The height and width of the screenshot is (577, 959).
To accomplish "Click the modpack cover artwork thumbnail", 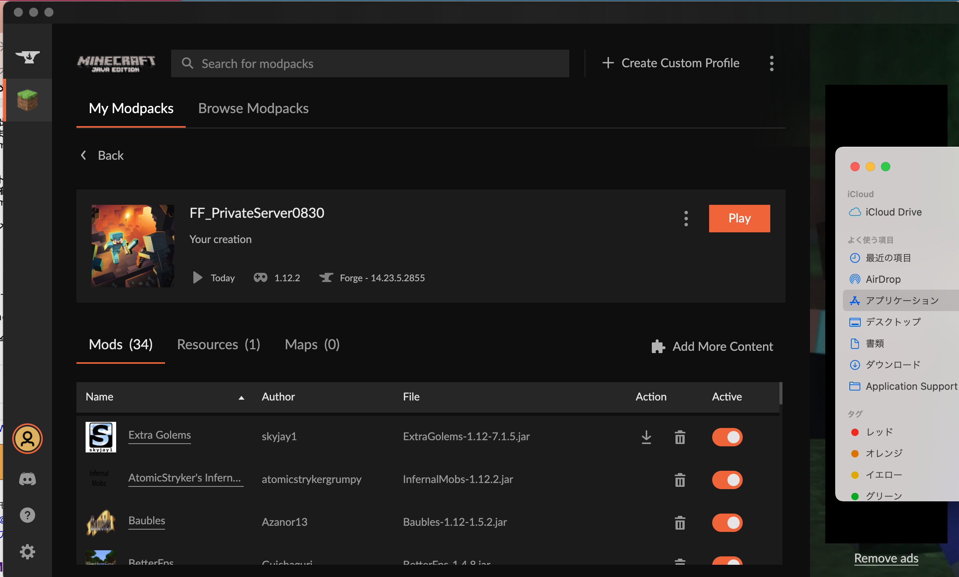I will (x=133, y=246).
